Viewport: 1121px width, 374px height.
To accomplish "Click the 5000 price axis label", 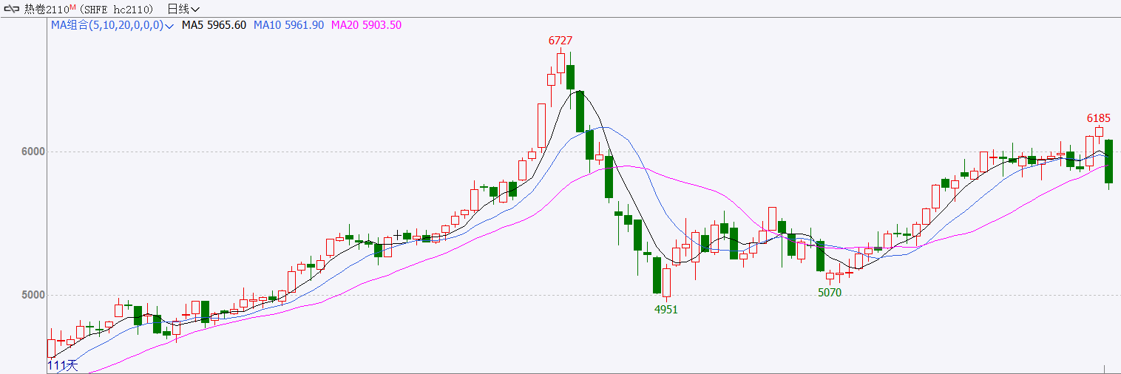I will pyautogui.click(x=33, y=295).
